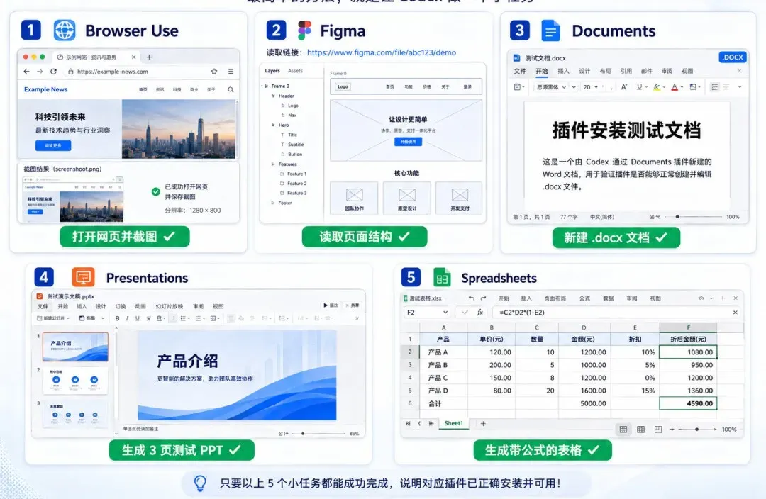
Task: Select the Sheet1 tab
Action: pos(453,423)
